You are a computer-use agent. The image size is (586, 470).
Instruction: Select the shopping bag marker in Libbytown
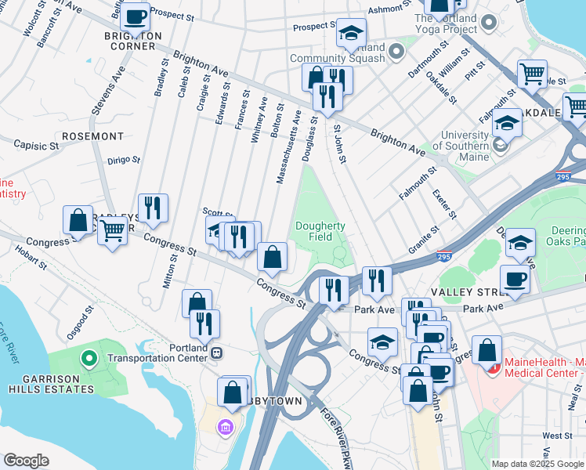click(x=233, y=393)
